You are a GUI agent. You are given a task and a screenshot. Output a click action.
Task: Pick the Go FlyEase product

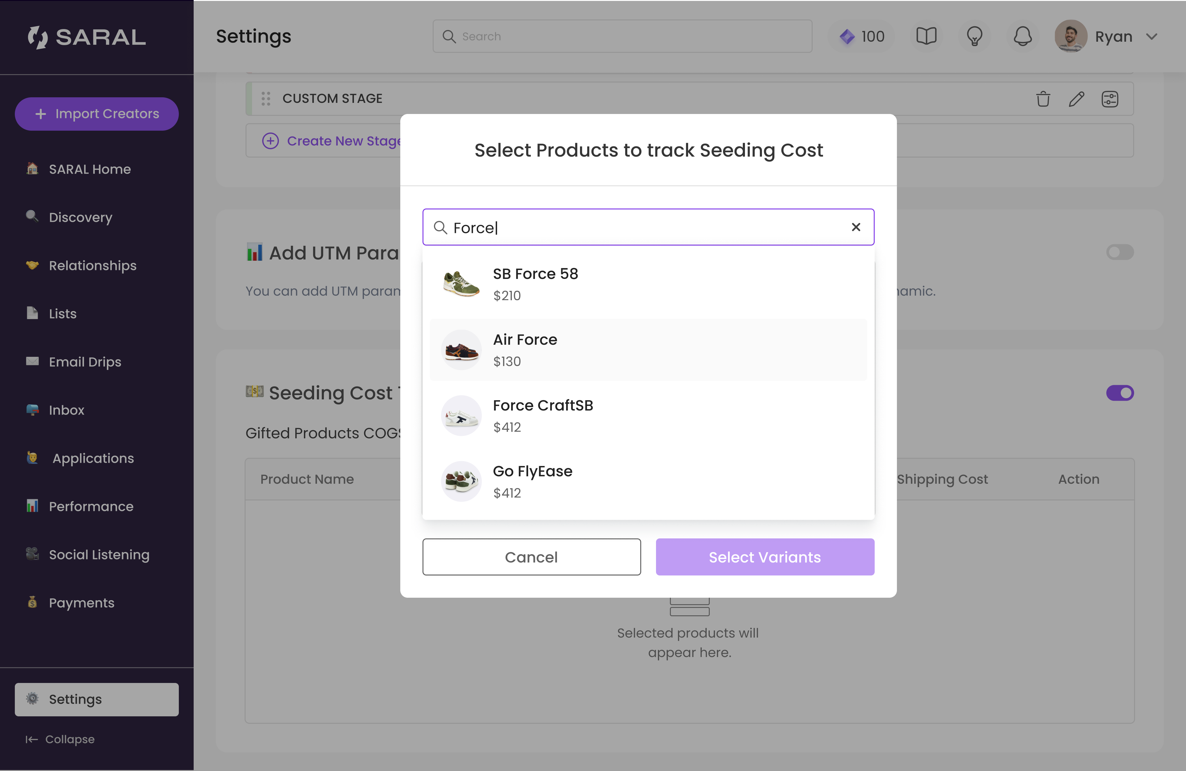pyautogui.click(x=648, y=482)
